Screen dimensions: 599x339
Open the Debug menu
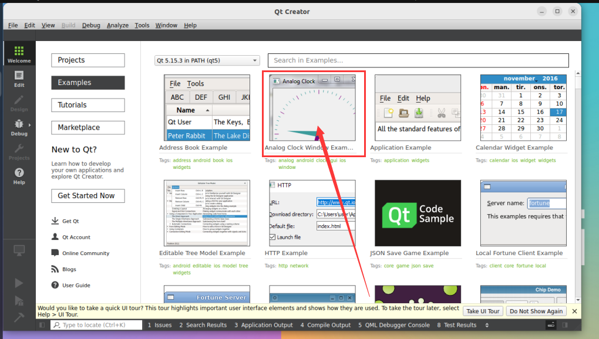[91, 25]
